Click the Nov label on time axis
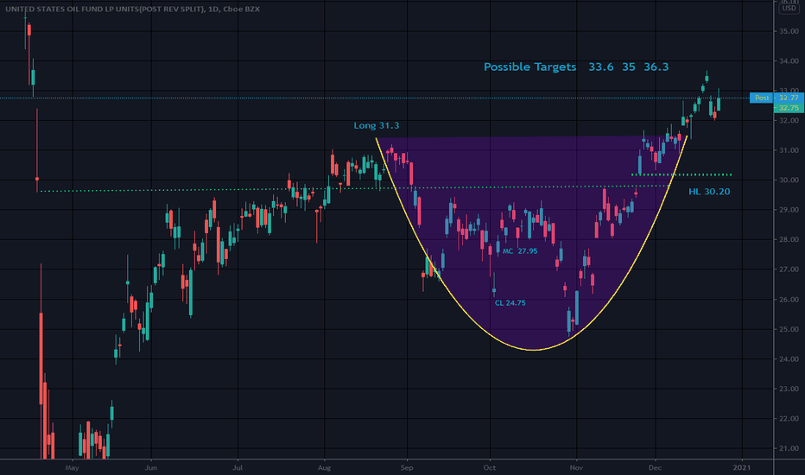Viewport: 805px width, 475px height. coord(576,468)
